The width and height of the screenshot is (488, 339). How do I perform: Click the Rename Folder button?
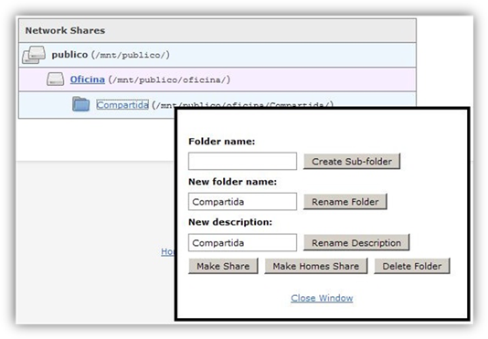345,201
